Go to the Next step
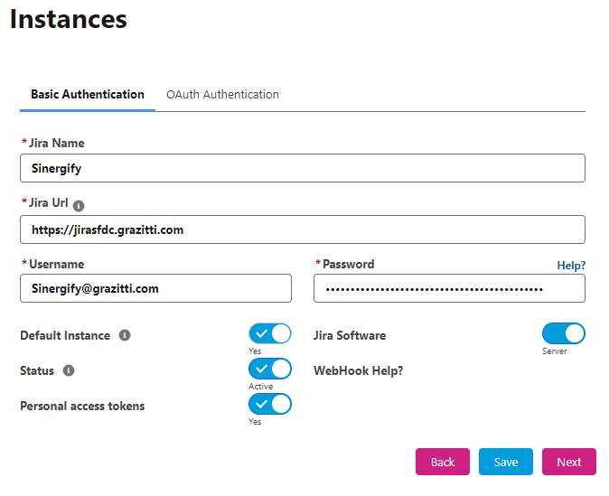Image resolution: width=609 pixels, height=496 pixels. point(569,462)
